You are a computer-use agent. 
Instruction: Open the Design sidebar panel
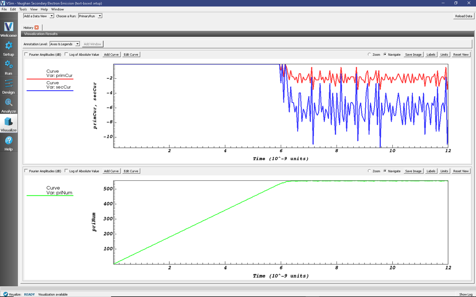click(9, 86)
